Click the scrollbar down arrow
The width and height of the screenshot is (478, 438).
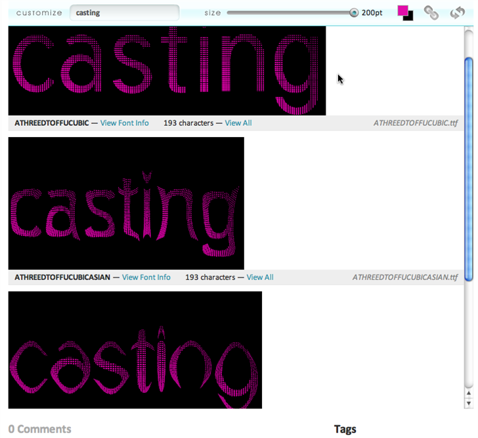468,403
